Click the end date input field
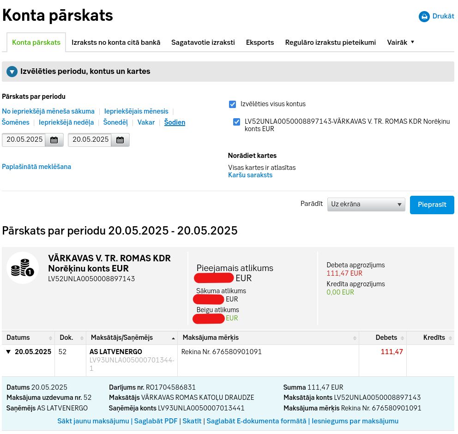The width and height of the screenshot is (458, 434). click(90, 139)
